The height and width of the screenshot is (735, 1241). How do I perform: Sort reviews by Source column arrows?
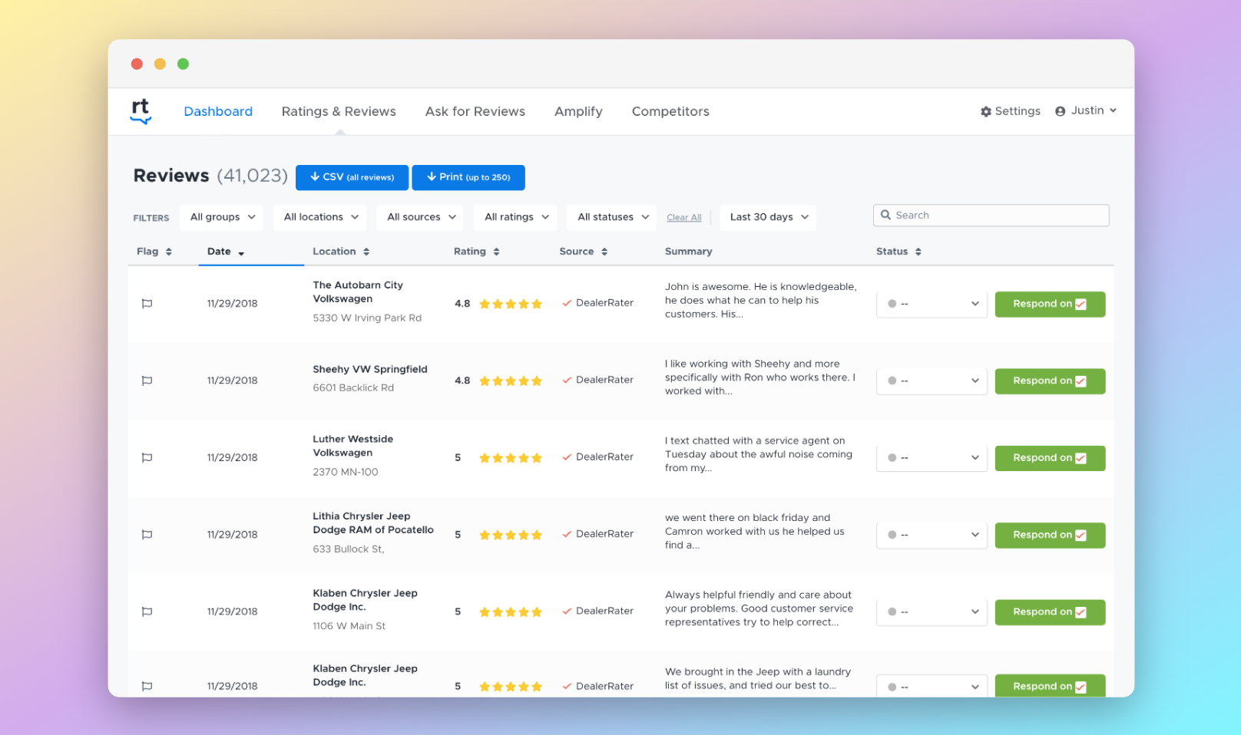[x=604, y=252]
